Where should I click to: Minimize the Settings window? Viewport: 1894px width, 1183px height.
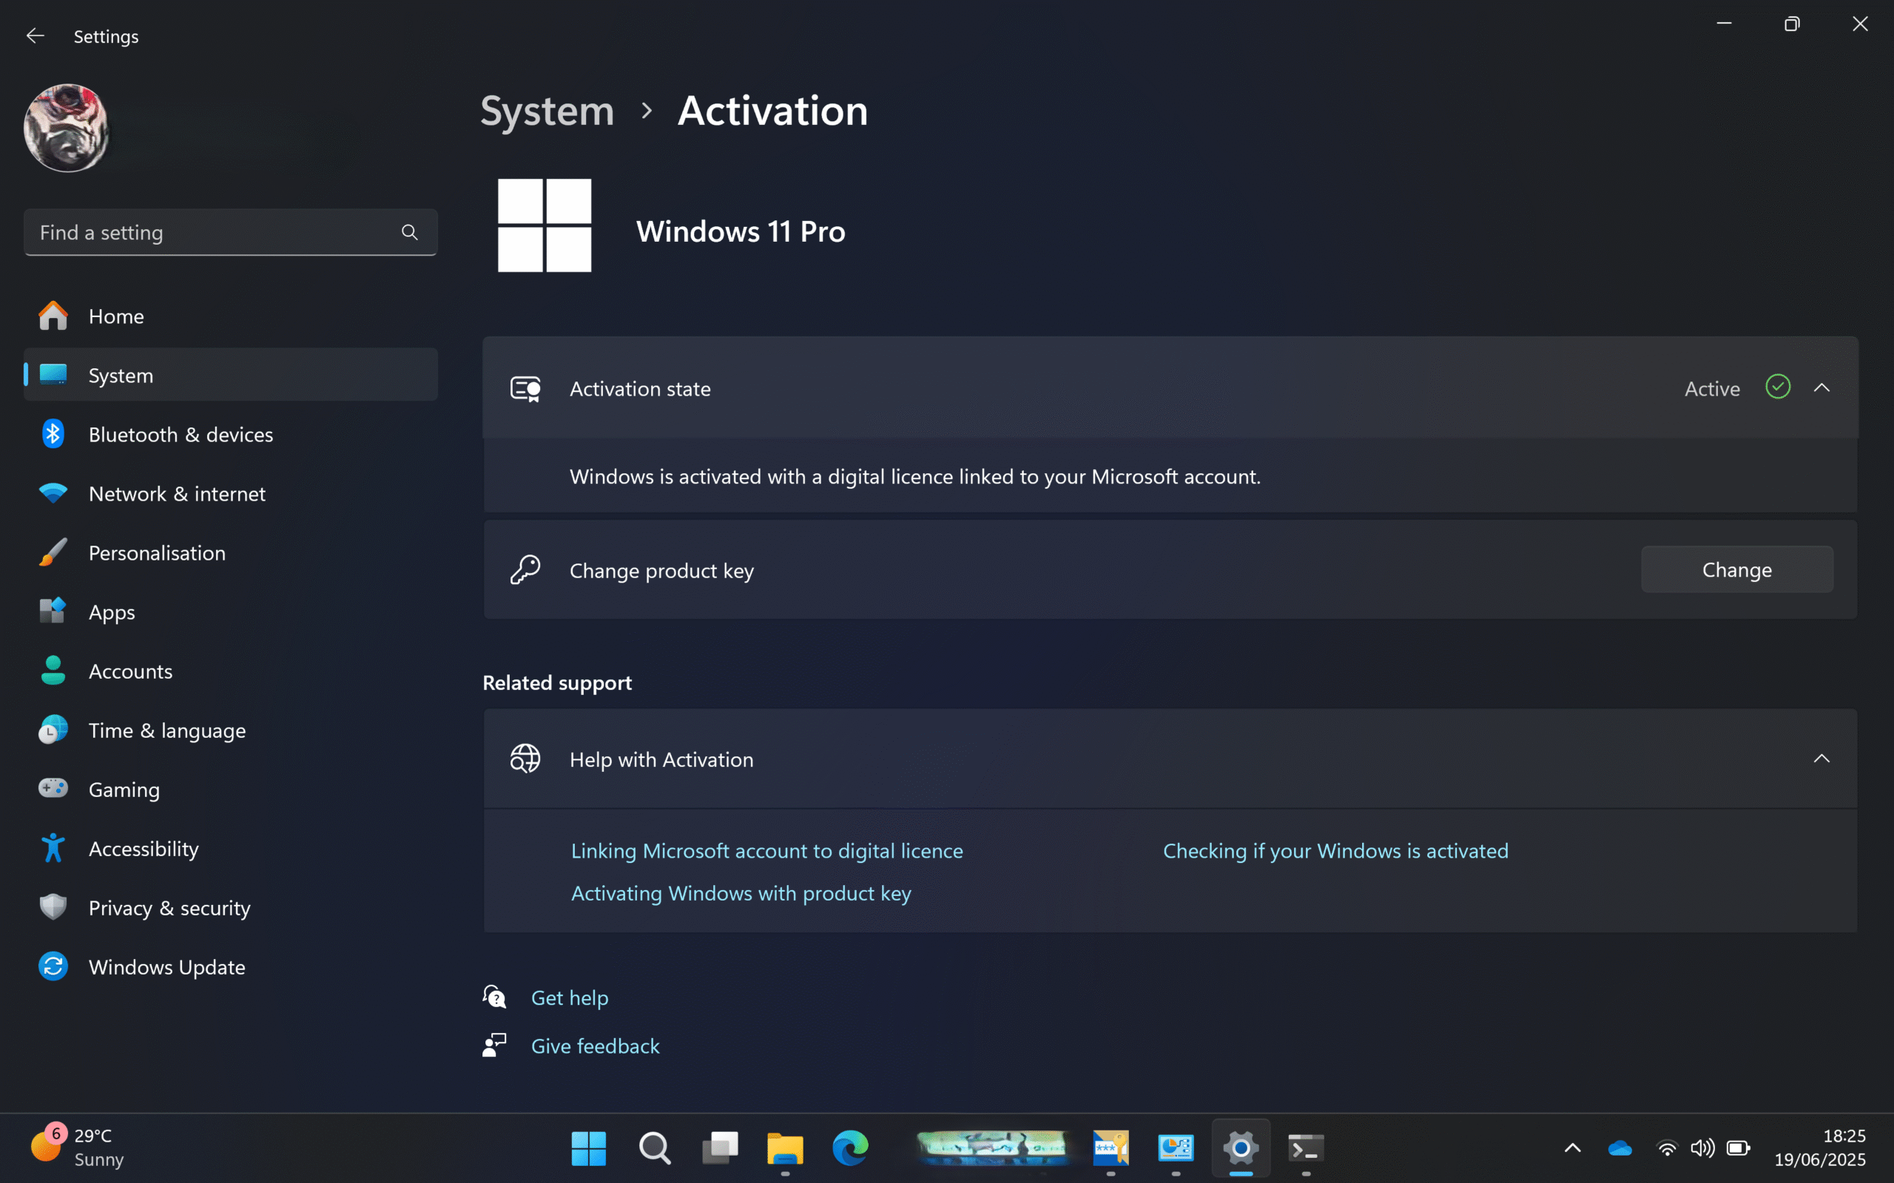point(1723,24)
